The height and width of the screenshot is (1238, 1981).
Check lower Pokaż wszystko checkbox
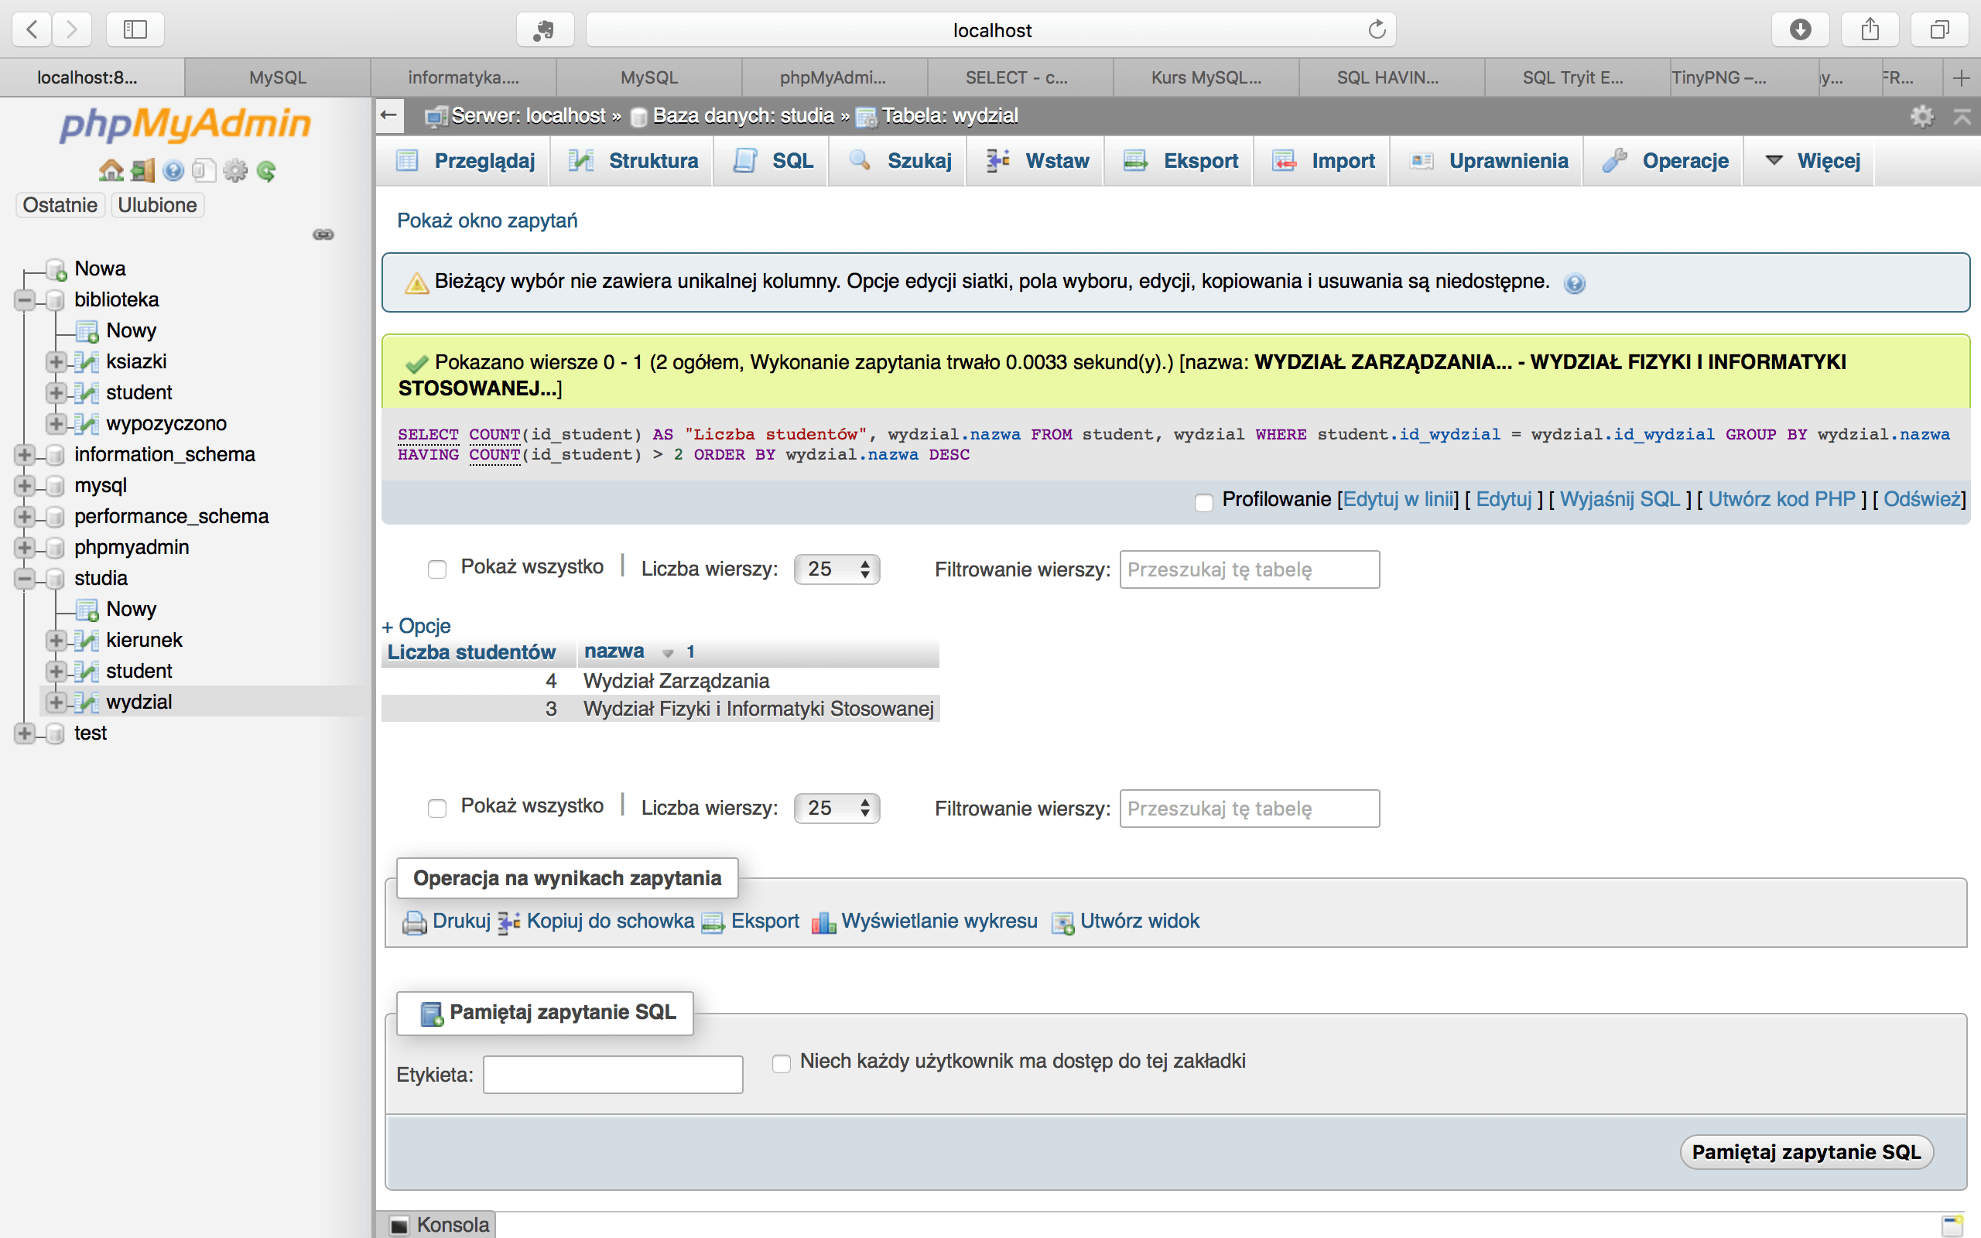[437, 808]
